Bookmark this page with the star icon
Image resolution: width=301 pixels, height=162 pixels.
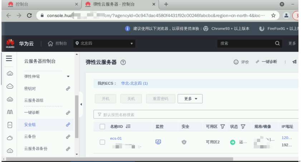click(x=273, y=16)
